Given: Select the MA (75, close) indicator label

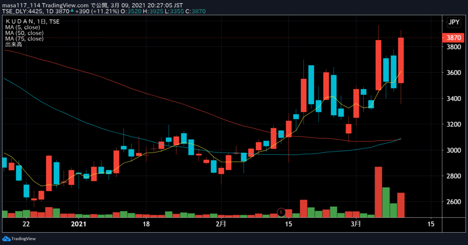Looking at the screenshot, I should tap(24, 38).
